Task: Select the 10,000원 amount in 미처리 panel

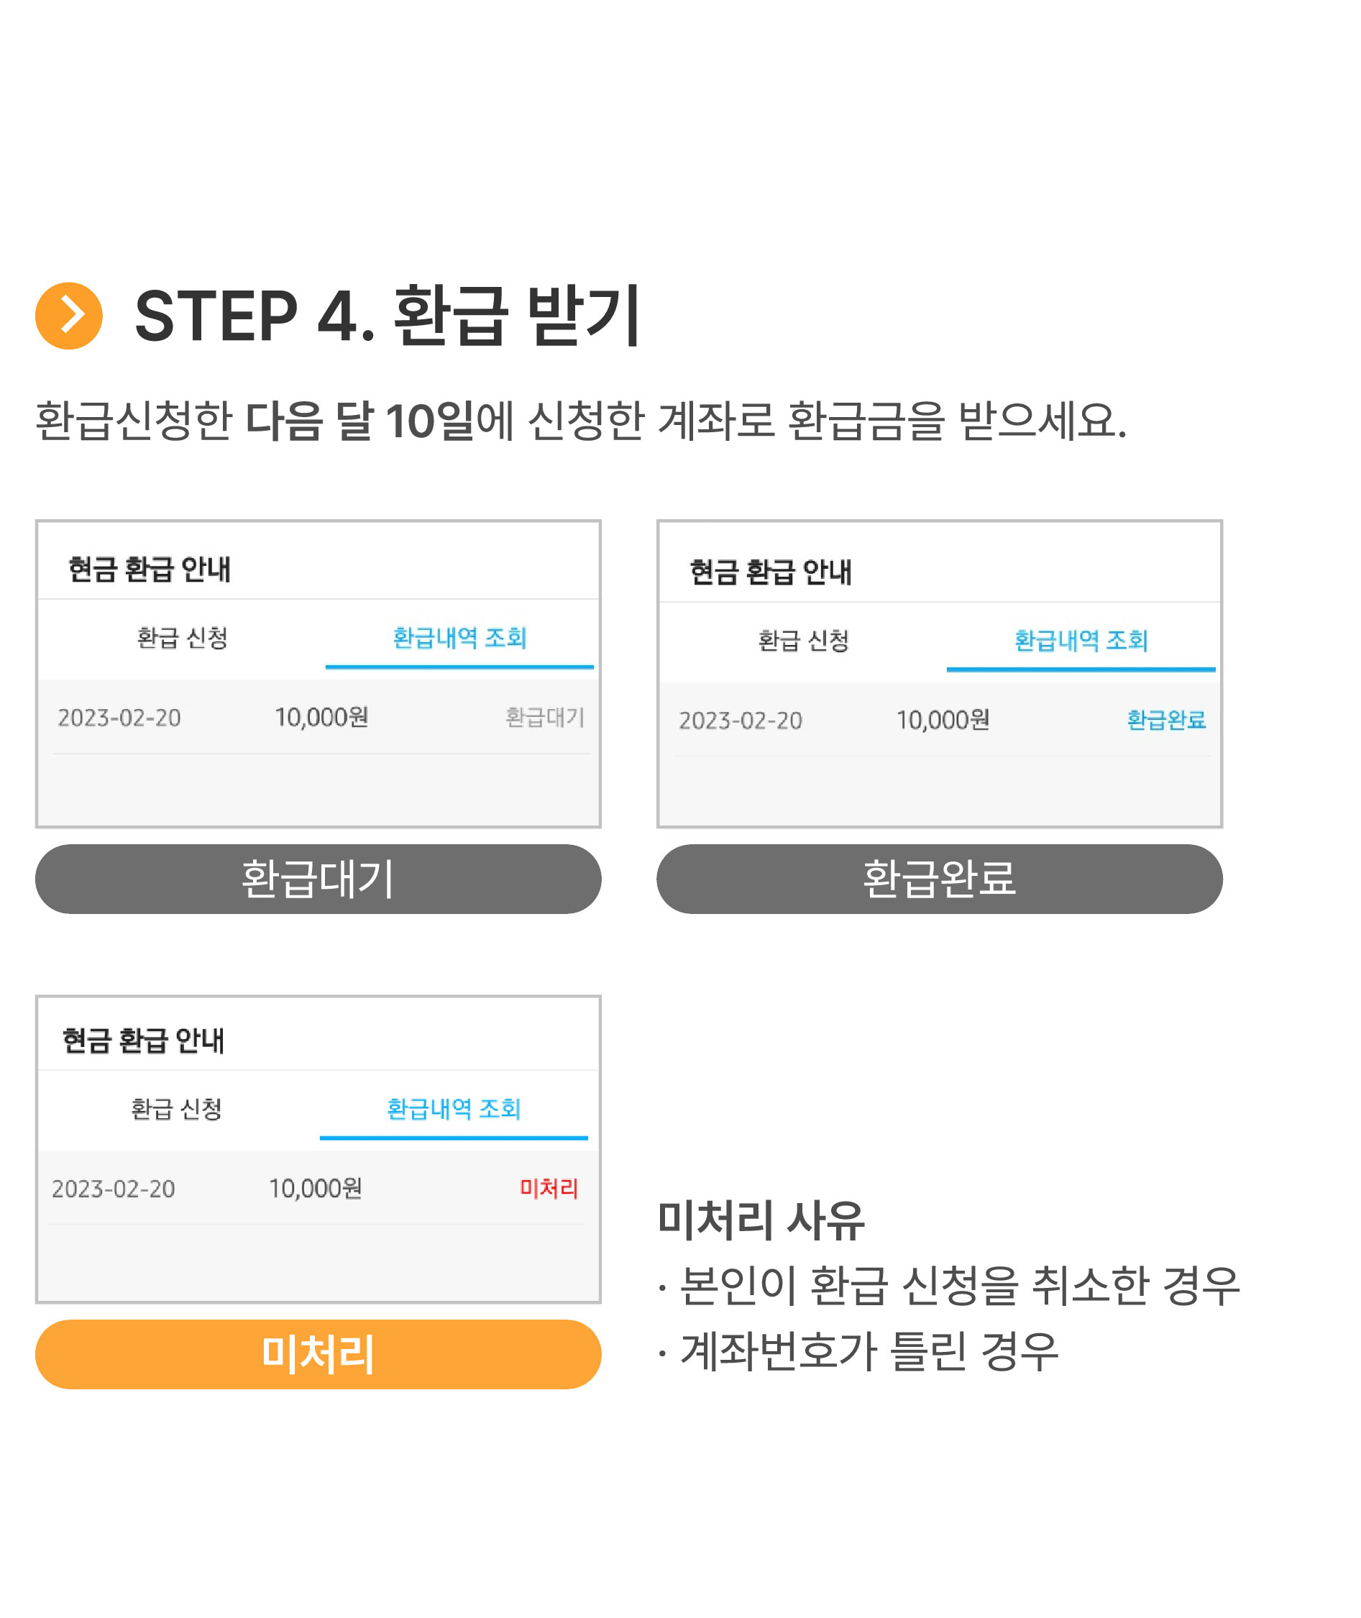Action: point(315,1188)
